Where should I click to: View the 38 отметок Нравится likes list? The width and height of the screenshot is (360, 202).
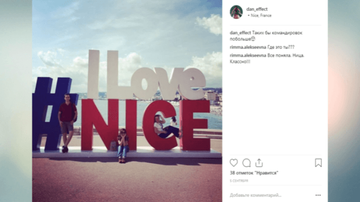(254, 173)
